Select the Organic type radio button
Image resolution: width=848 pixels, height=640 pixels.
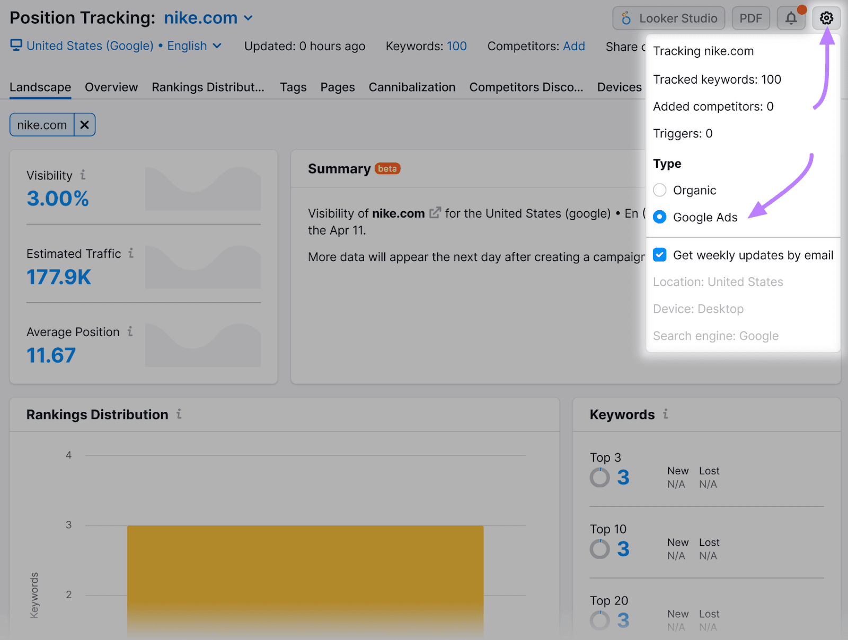(x=660, y=190)
